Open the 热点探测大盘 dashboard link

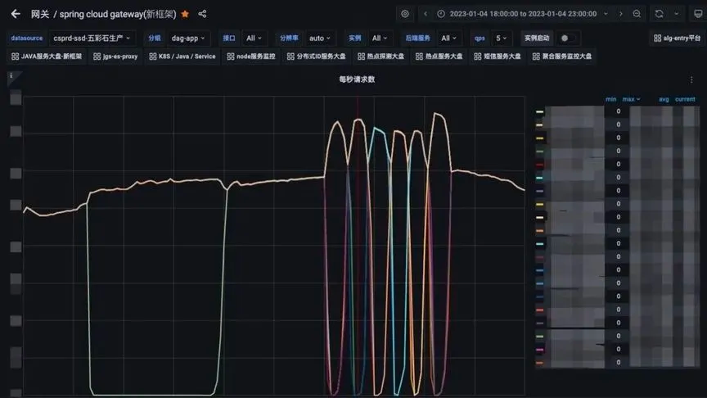pos(381,57)
